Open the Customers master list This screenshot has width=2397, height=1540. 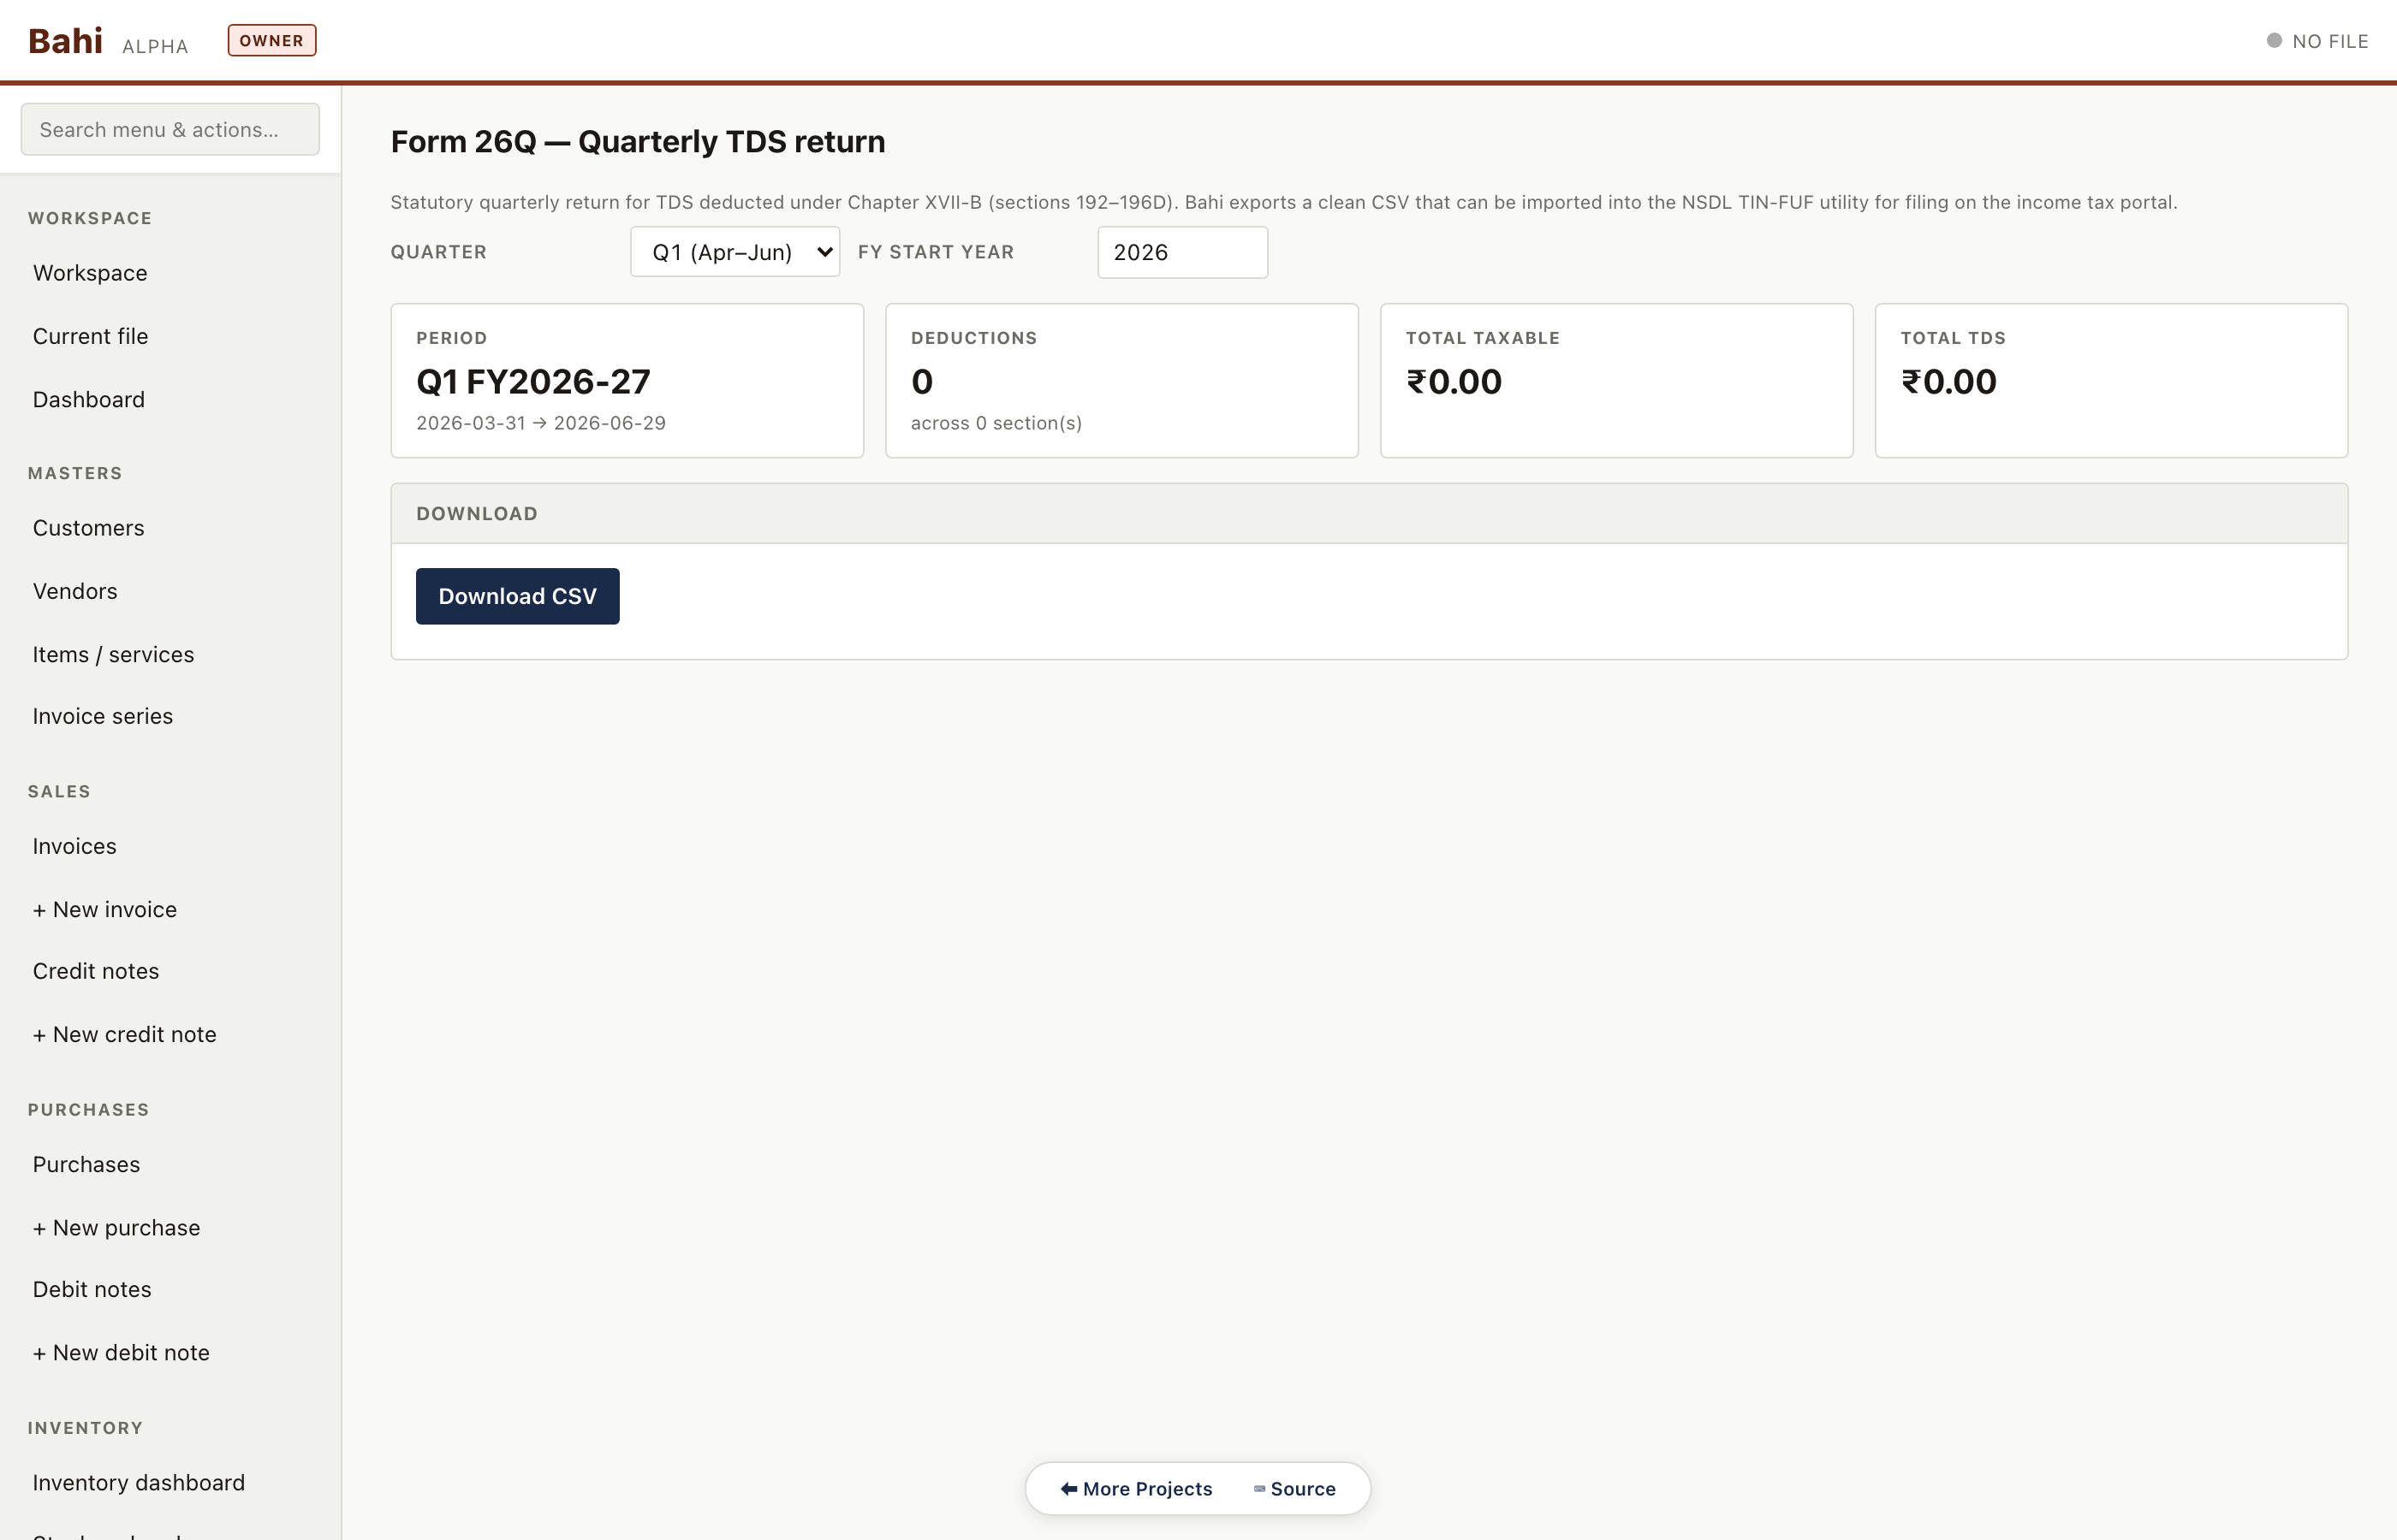coord(88,528)
